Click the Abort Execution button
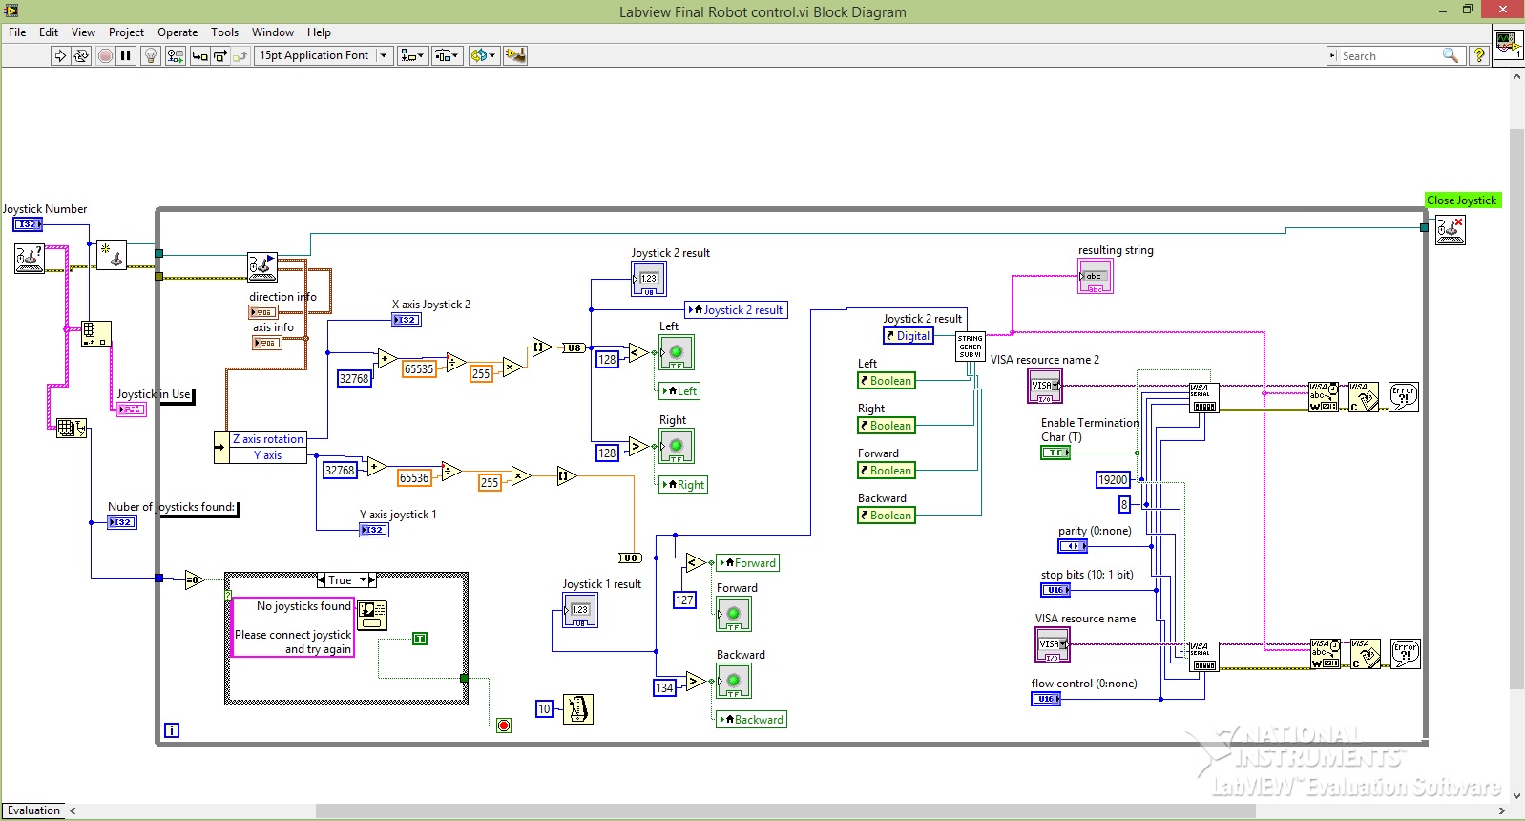Image resolution: width=1525 pixels, height=821 pixels. 106,55
